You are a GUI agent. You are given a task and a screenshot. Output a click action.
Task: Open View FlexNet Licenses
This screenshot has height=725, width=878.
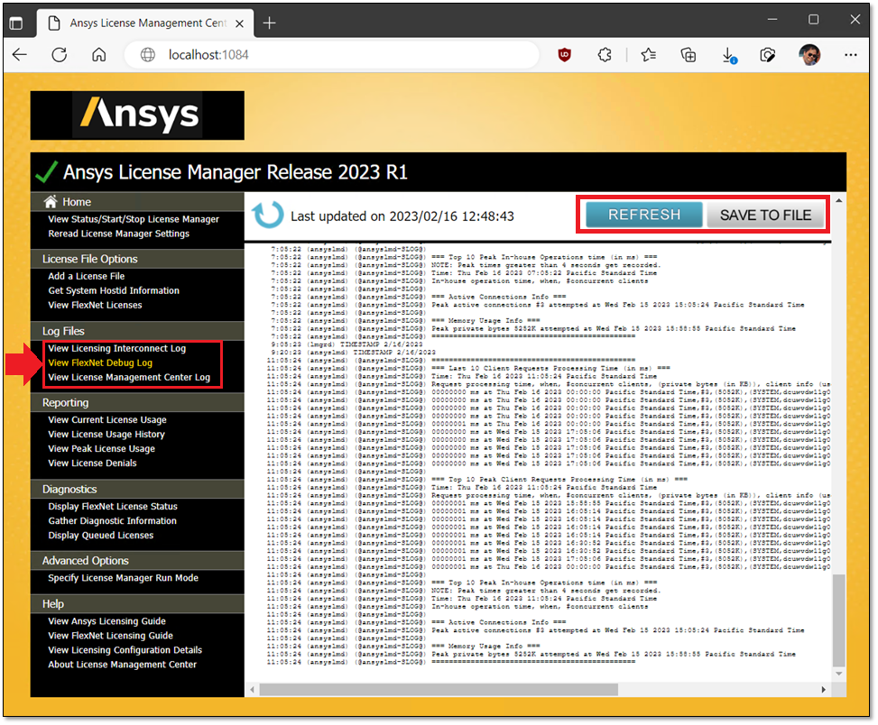click(95, 306)
